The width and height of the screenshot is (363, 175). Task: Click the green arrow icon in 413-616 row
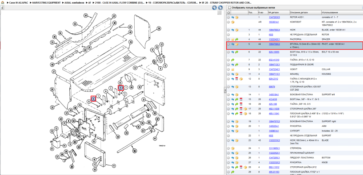click(x=237, y=99)
